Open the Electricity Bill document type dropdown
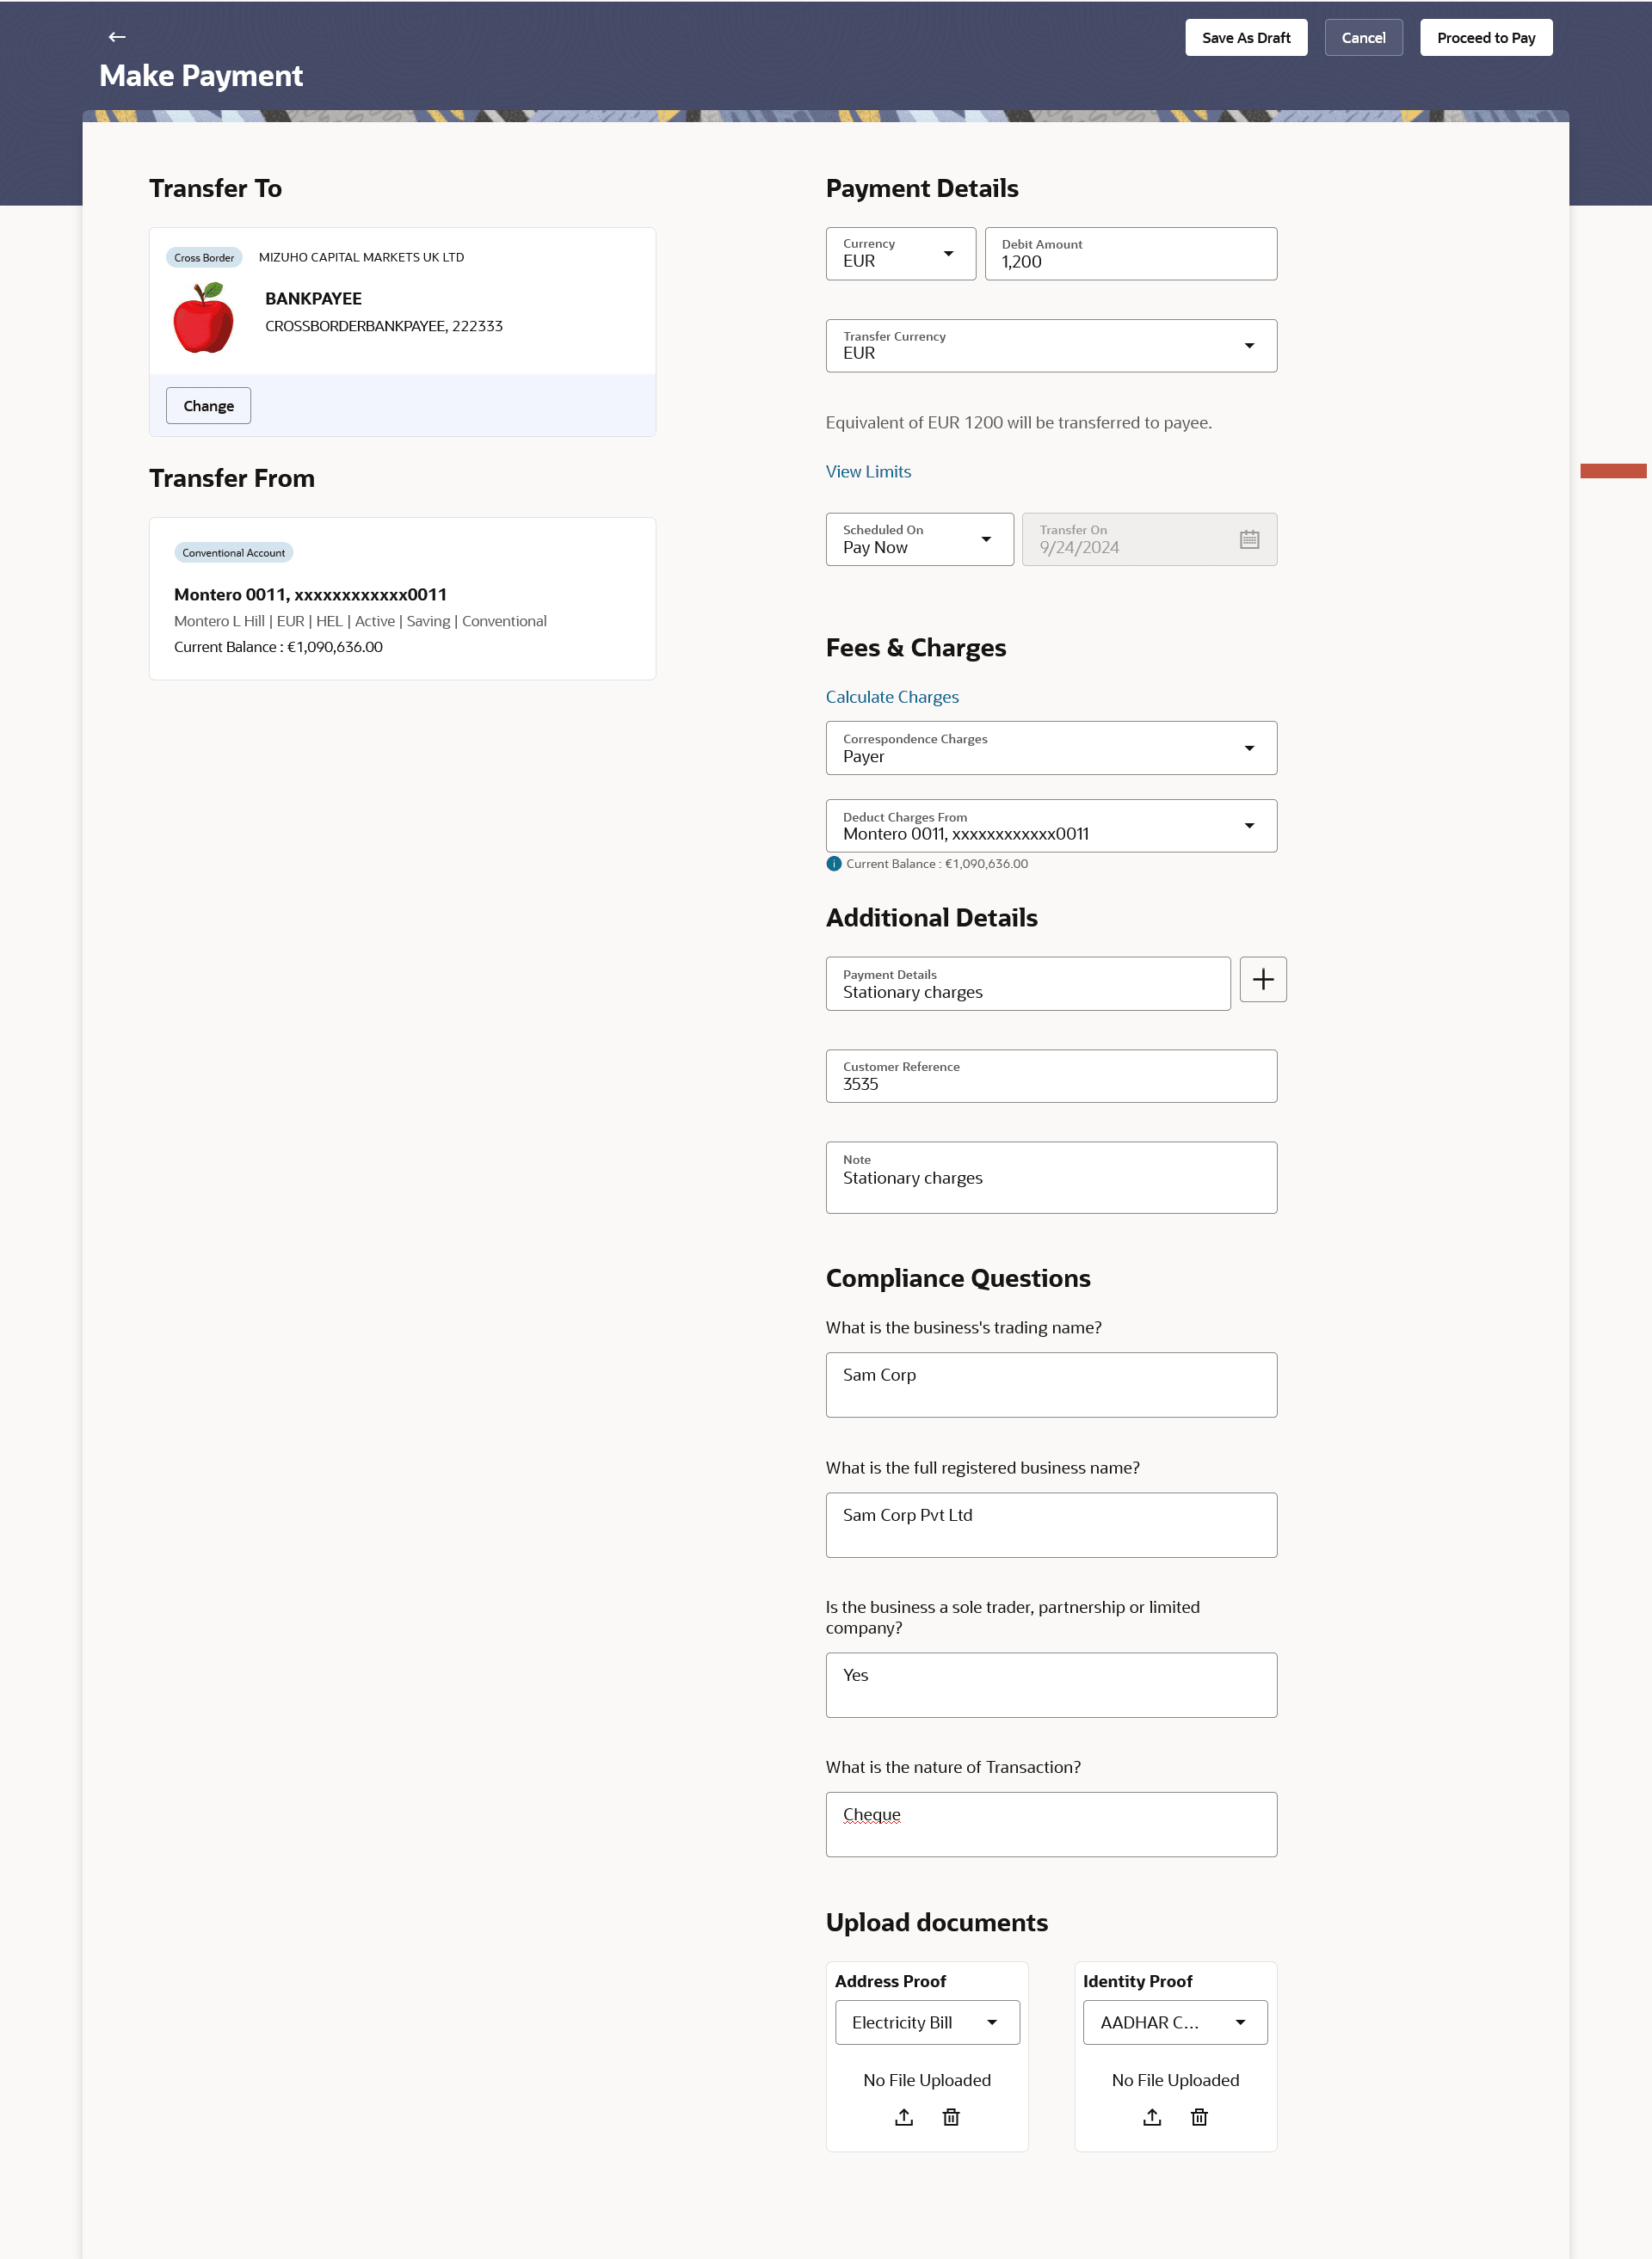This screenshot has width=1652, height=2259. click(927, 2022)
